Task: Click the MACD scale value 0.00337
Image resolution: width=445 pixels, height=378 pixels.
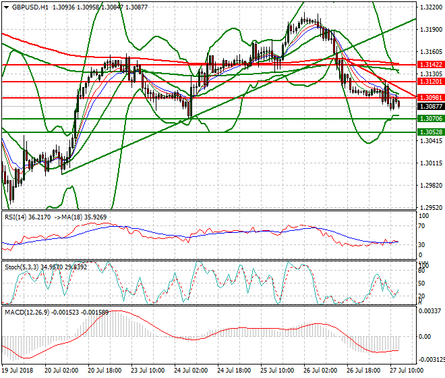Action: (430, 311)
